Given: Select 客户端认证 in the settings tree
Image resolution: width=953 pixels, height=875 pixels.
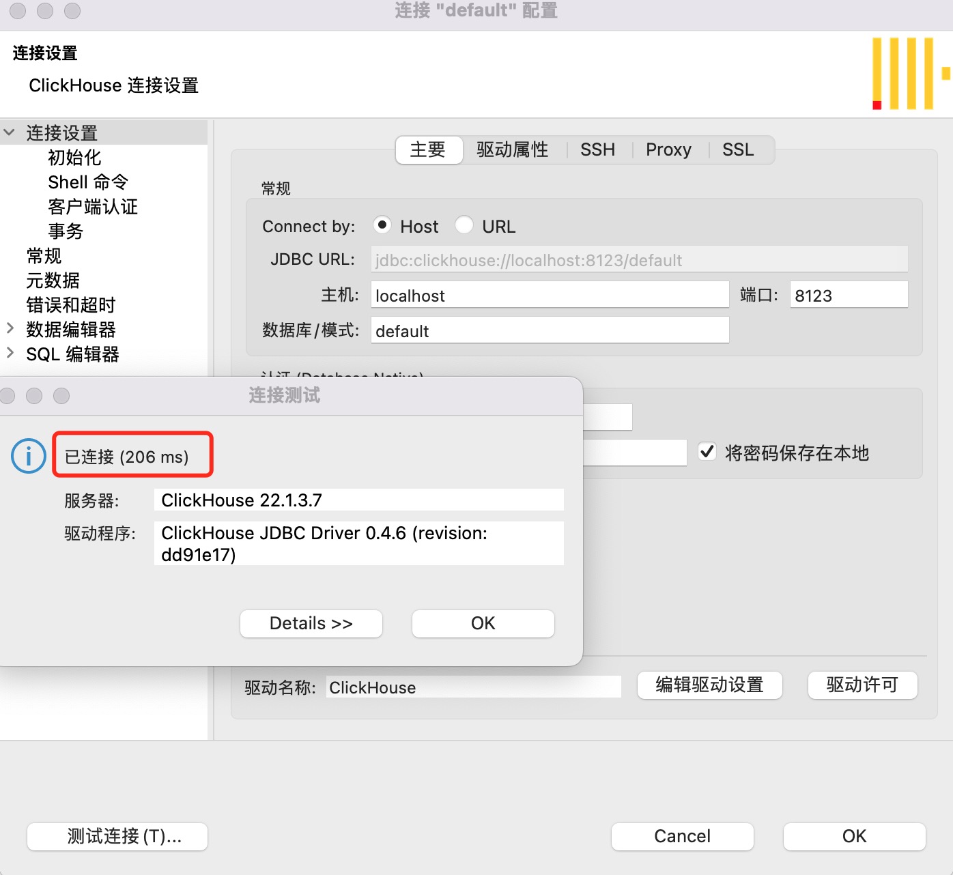Looking at the screenshot, I should click(93, 207).
